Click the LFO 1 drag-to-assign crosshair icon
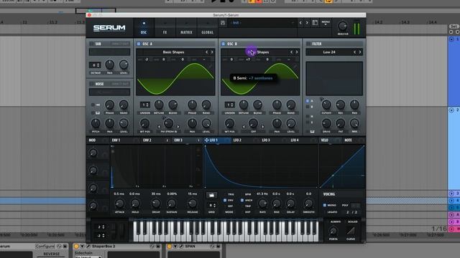 pyautogui.click(x=206, y=140)
